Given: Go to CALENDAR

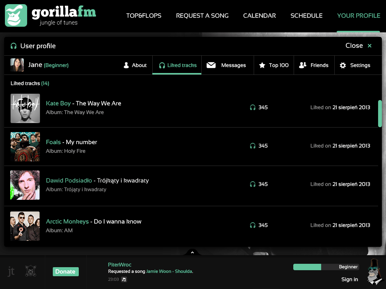Looking at the screenshot, I should pyautogui.click(x=259, y=15).
